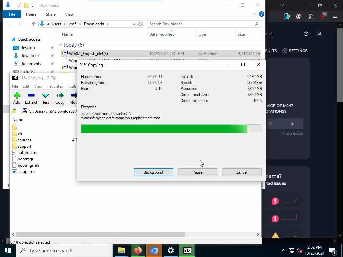Go up a directory in Explorer

pos(34,24)
